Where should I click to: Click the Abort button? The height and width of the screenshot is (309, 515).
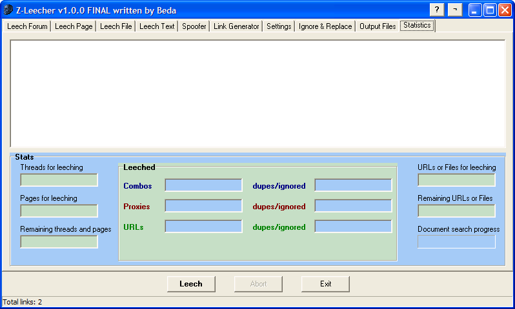coord(258,284)
